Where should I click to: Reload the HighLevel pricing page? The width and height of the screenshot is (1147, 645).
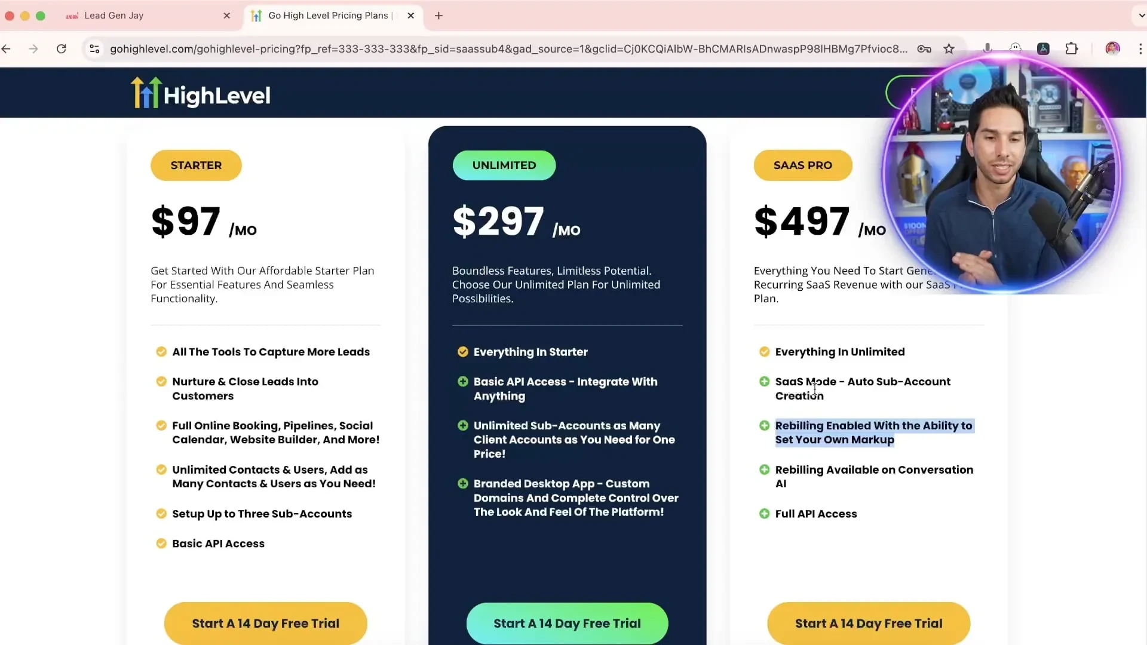point(62,49)
